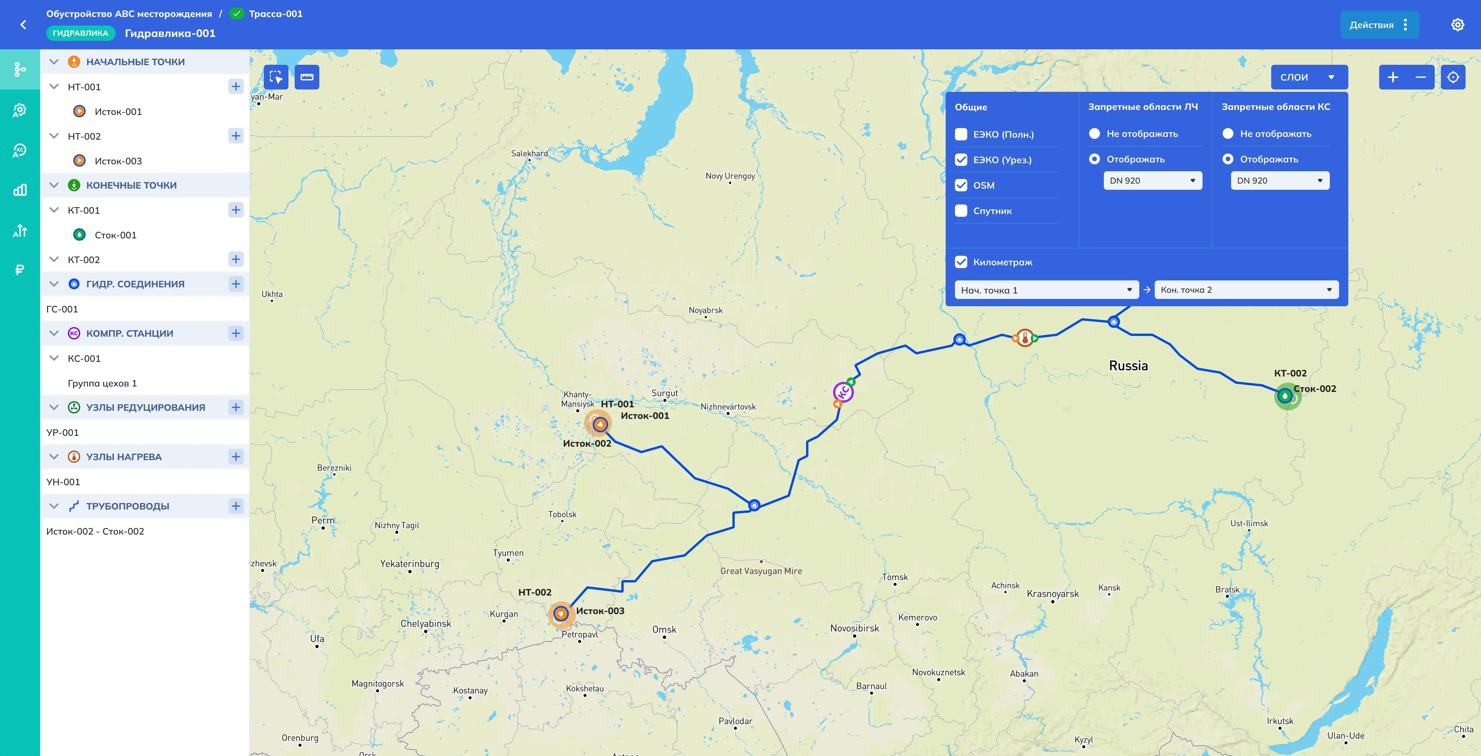Click the heating node marker on map
This screenshot has height=756, width=1481.
click(x=1024, y=338)
